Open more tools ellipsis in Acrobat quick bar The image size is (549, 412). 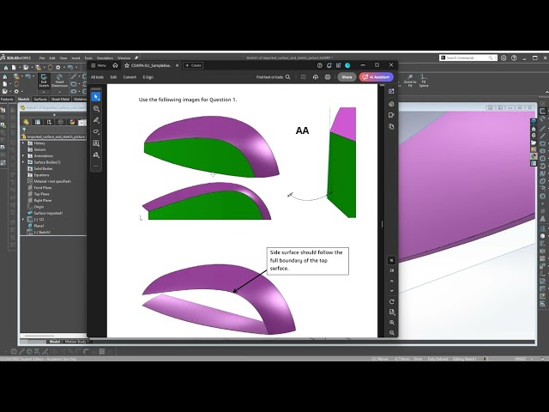tap(96, 166)
